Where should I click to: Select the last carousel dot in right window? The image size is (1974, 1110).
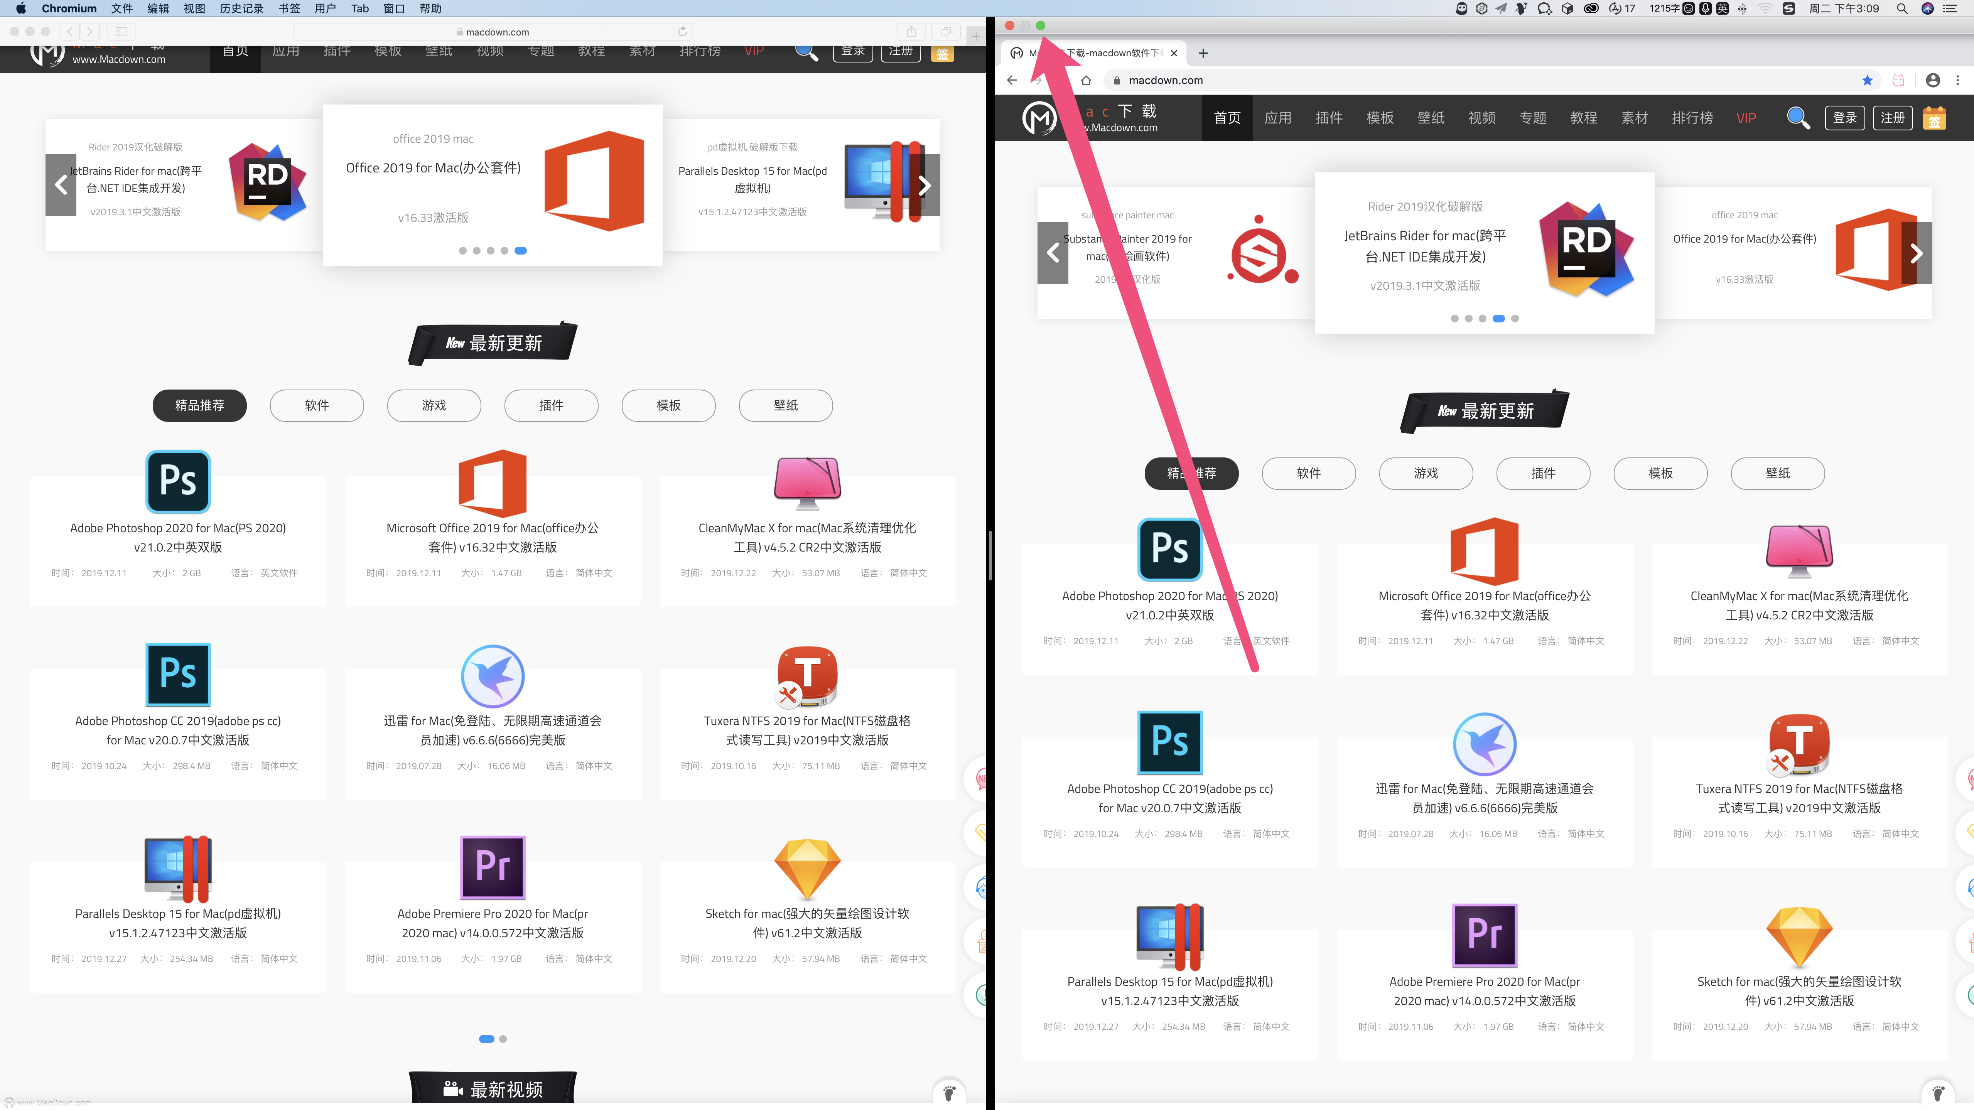point(1515,319)
